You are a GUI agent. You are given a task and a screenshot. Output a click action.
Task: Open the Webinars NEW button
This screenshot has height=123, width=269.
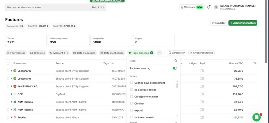click(x=192, y=7)
